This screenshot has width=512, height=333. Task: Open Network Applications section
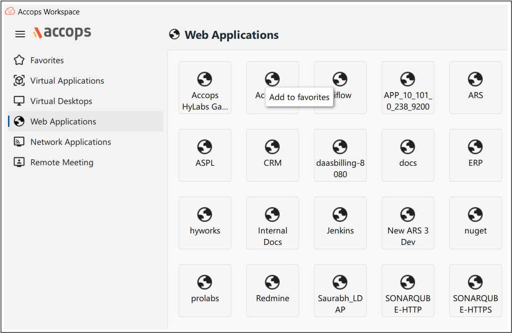(86, 142)
